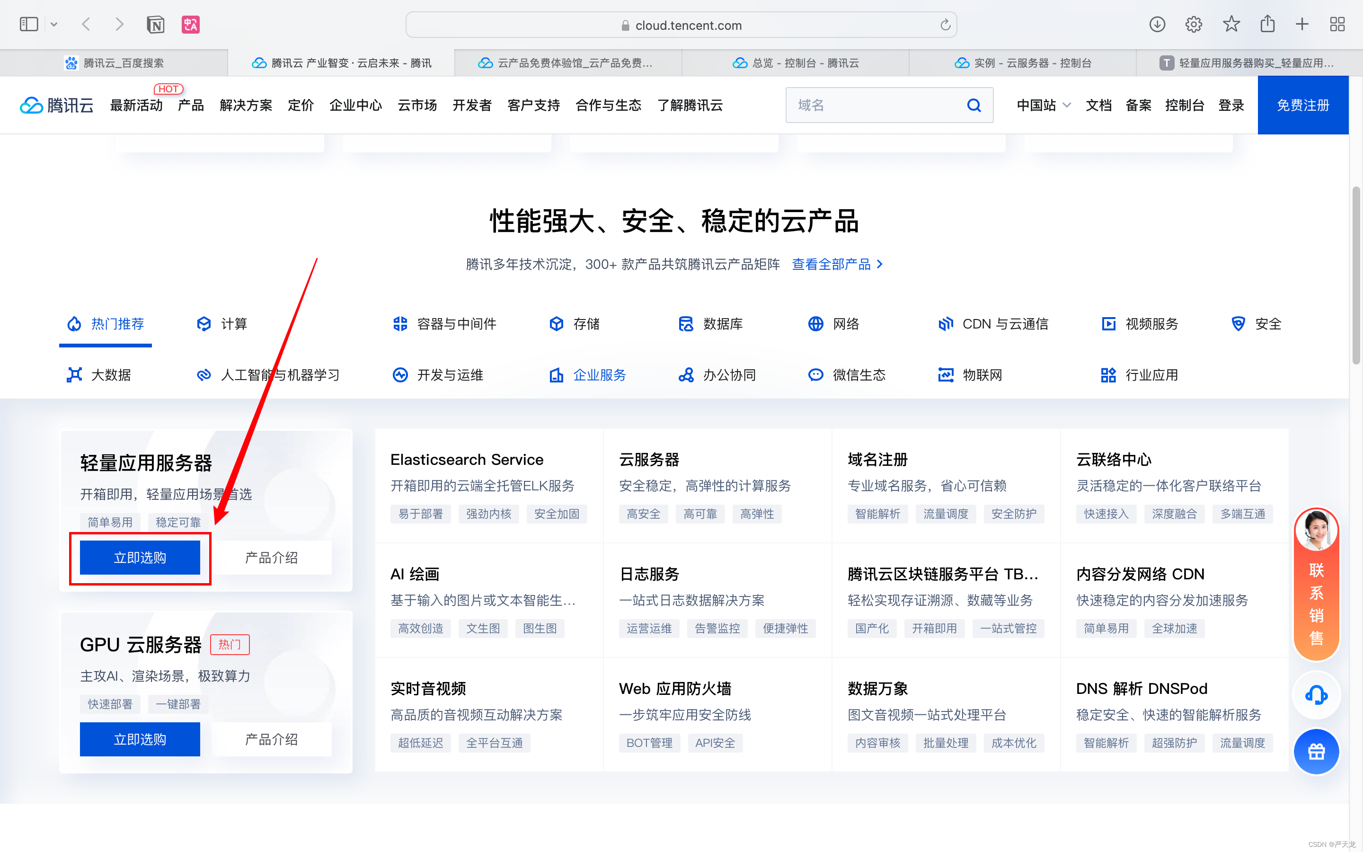Switch to the 云产品免费体验馆 tab
This screenshot has height=852, width=1363.
coord(568,62)
